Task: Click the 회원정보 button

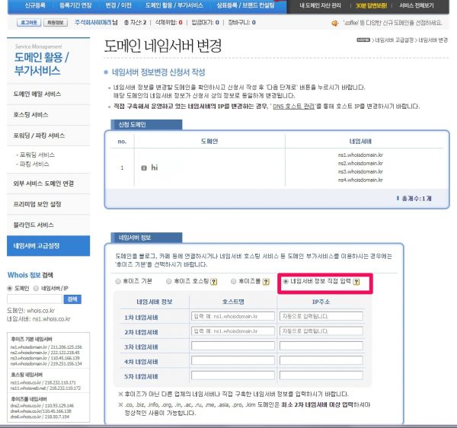Action: tap(56, 22)
